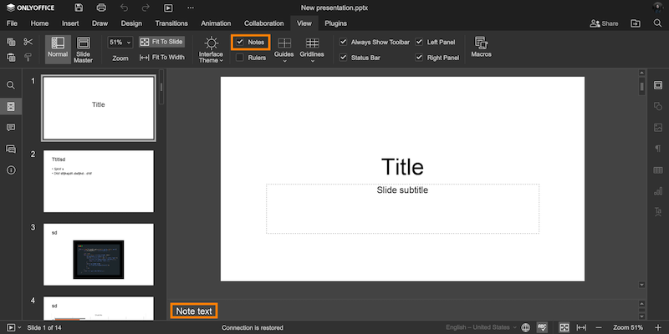Open slide settings in right sidebar
The image size is (669, 334).
tap(658, 85)
